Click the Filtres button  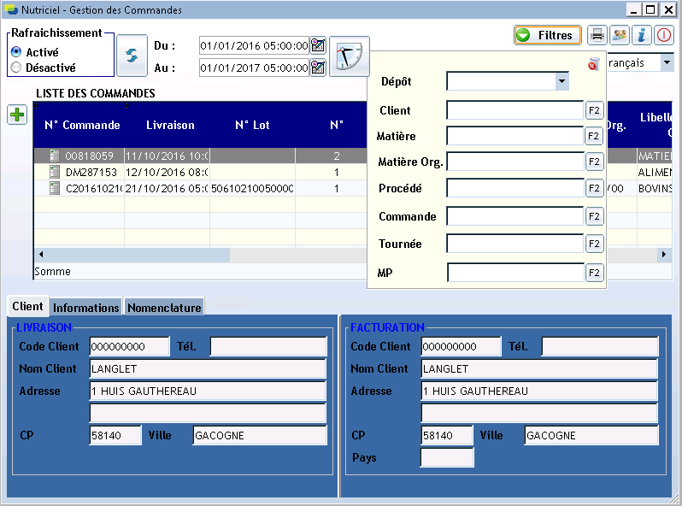(547, 35)
